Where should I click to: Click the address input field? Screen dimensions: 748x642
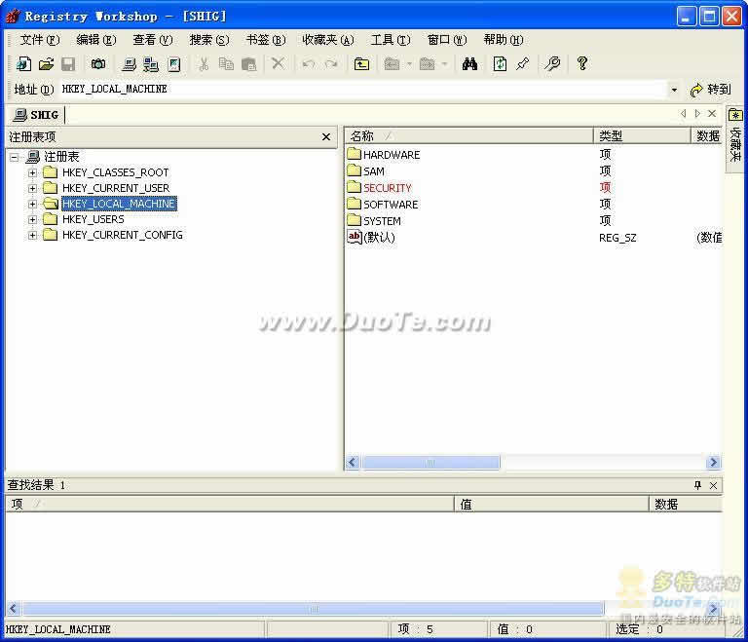362,90
